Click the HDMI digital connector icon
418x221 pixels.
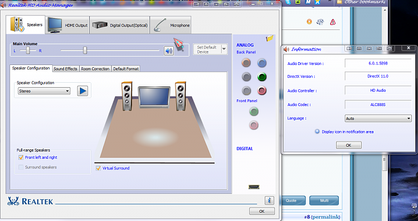click(254, 187)
